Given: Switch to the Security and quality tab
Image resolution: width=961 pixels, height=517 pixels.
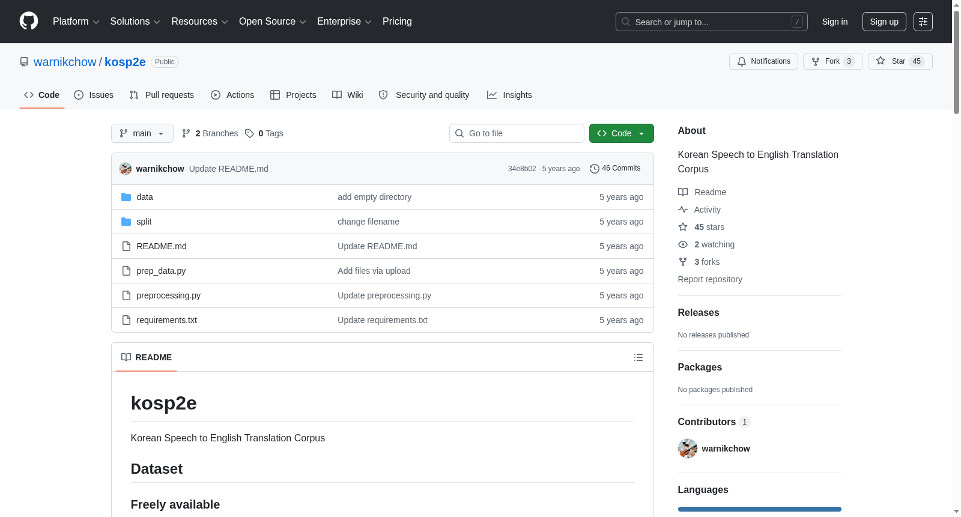Looking at the screenshot, I should [x=424, y=95].
